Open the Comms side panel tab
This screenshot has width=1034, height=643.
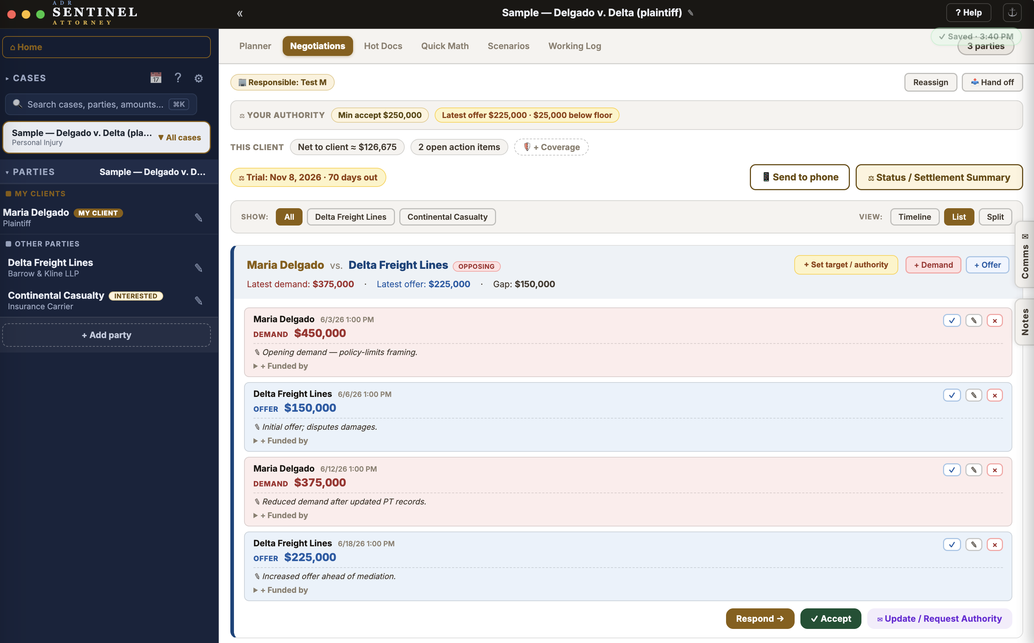[1025, 255]
